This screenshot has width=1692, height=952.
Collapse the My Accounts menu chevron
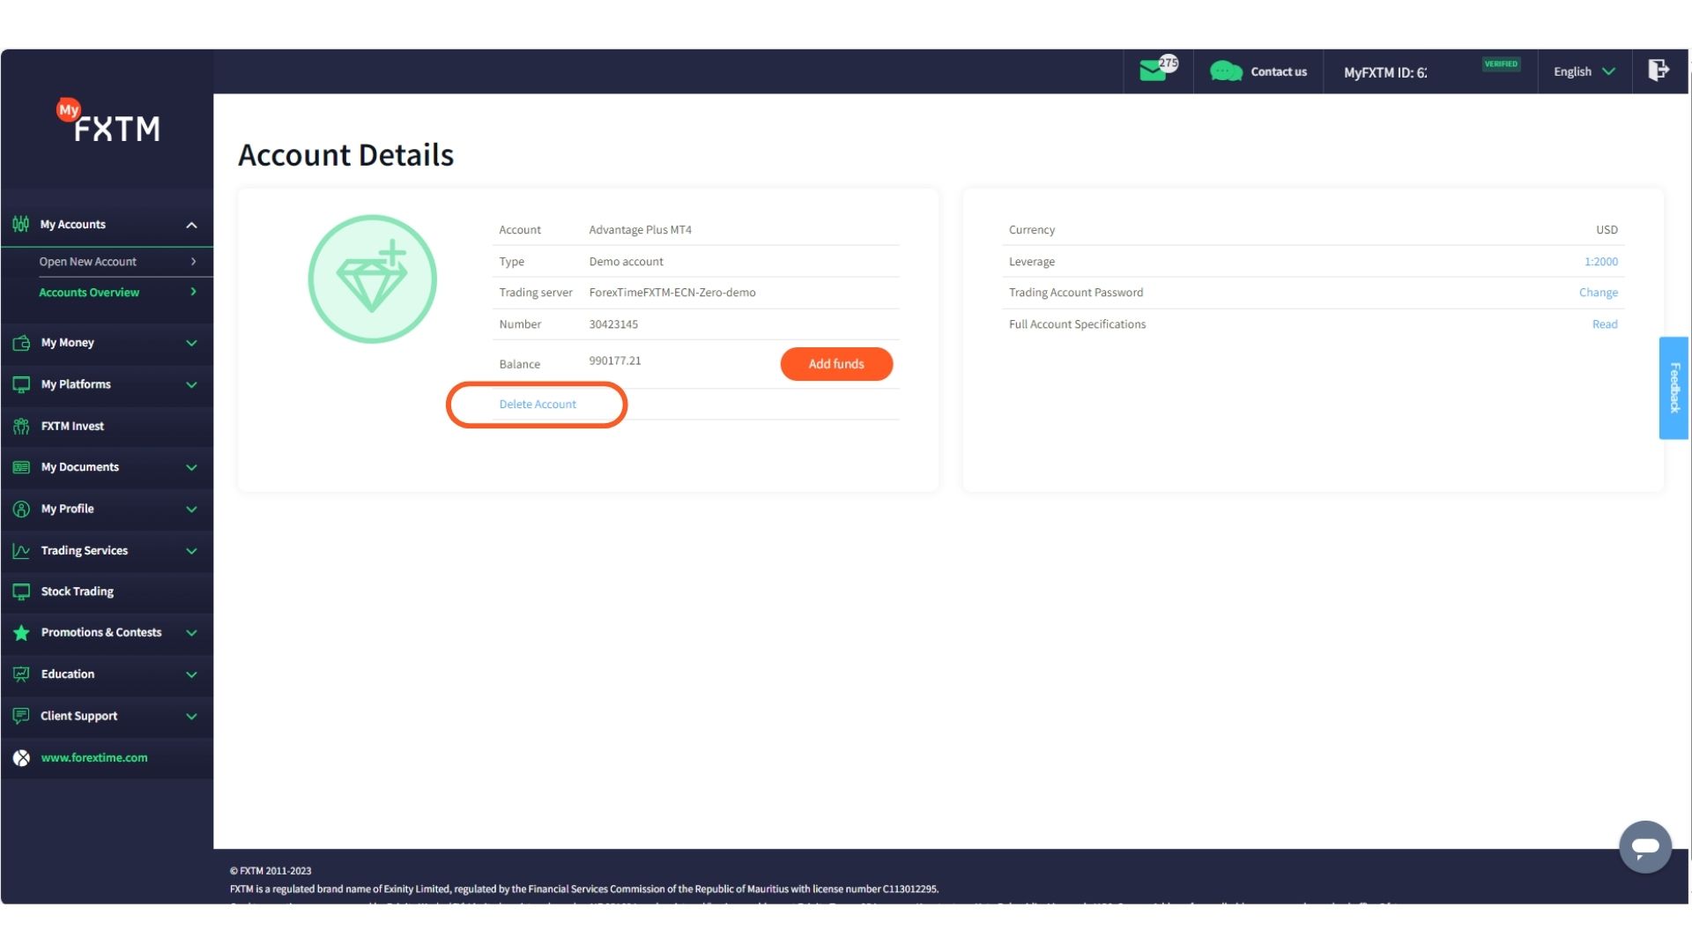point(191,226)
